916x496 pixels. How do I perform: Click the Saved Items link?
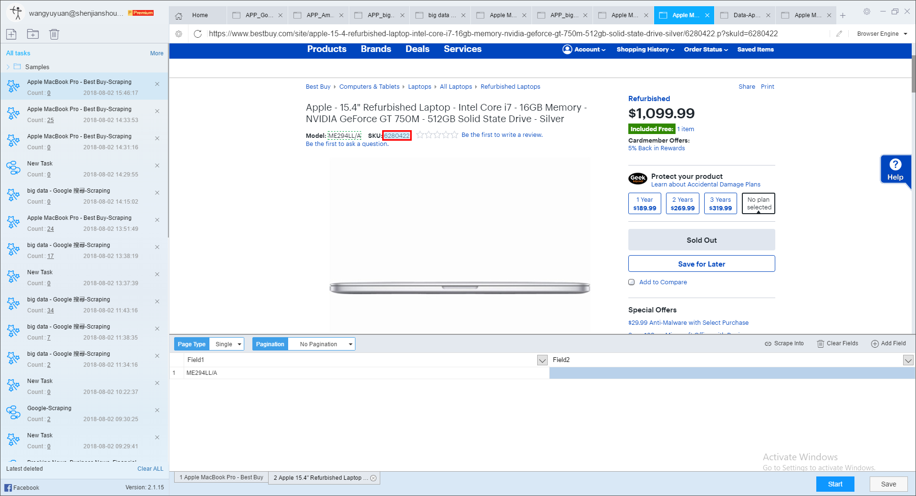point(755,49)
